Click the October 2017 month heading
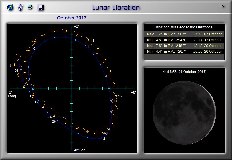 (x=72, y=18)
